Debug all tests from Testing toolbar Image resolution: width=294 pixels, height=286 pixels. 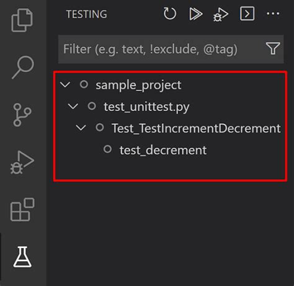point(221,14)
